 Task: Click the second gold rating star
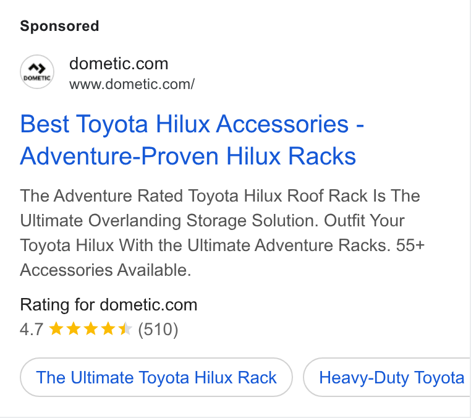click(x=74, y=328)
